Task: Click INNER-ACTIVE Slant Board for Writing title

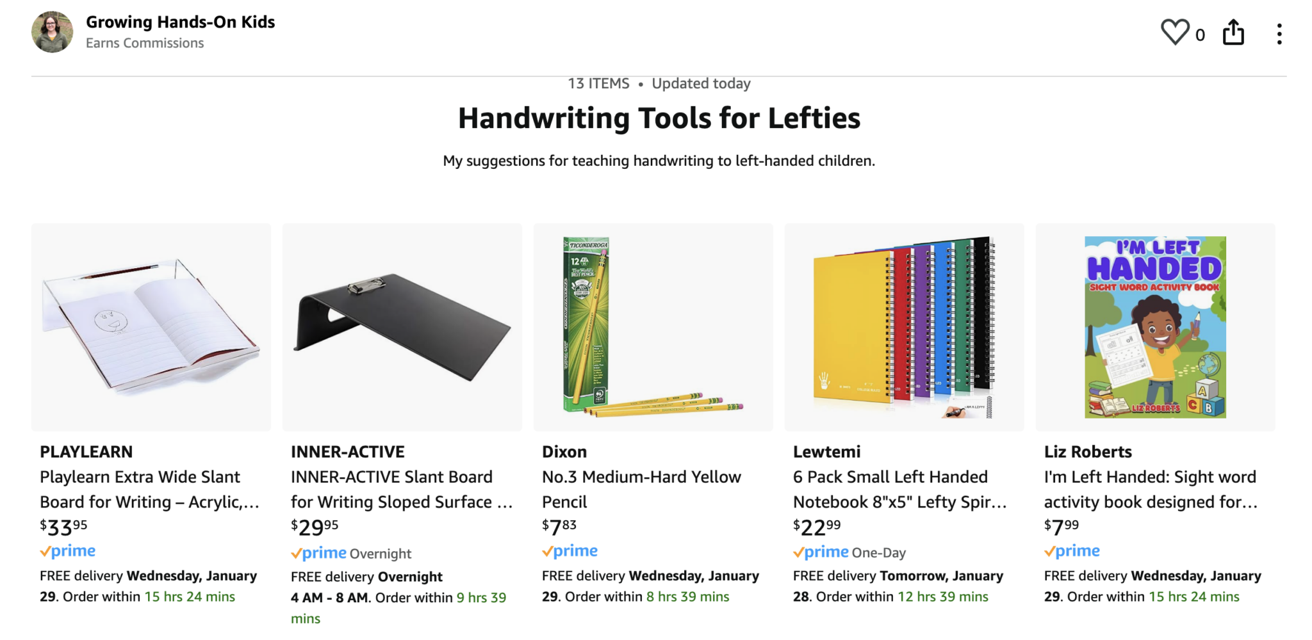Action: point(402,490)
